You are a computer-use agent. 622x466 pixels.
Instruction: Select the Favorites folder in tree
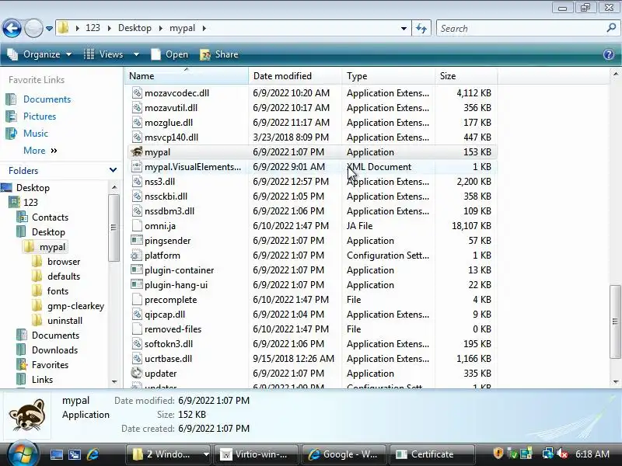coord(50,364)
